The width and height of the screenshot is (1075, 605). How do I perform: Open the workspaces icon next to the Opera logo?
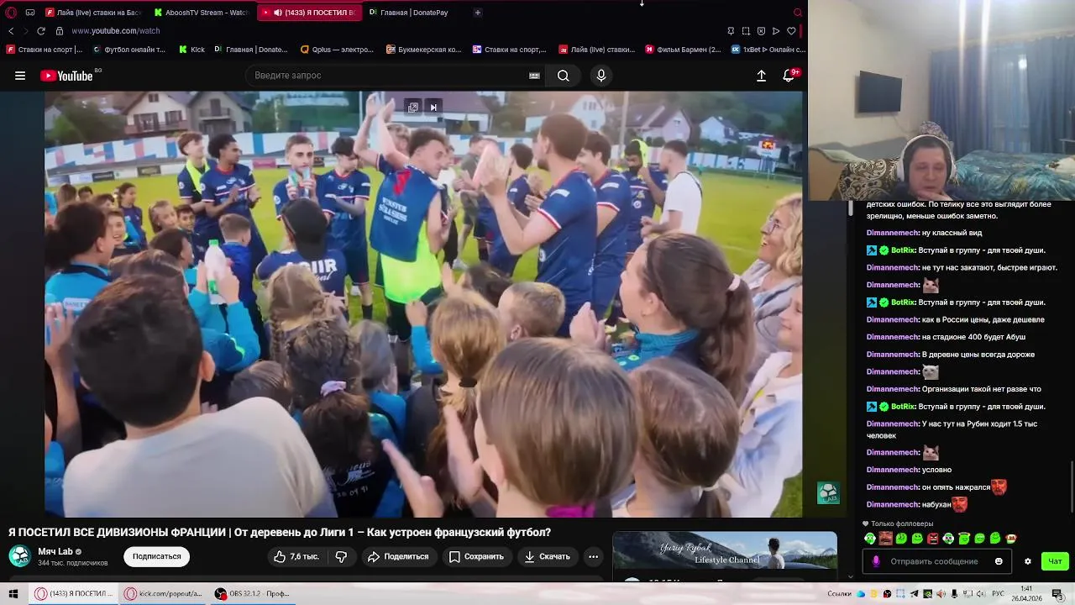coord(30,13)
